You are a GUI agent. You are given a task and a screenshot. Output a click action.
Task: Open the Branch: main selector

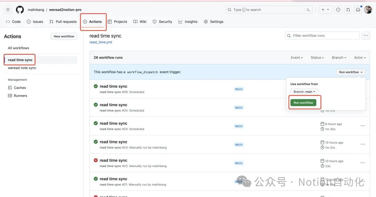click(304, 92)
